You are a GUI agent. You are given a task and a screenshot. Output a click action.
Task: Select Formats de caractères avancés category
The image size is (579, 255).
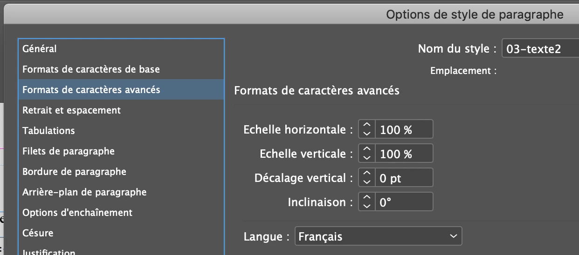pyautogui.click(x=91, y=90)
